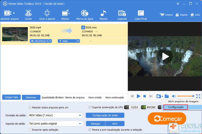
Task: Click the Navegar button
Action: pos(95,124)
